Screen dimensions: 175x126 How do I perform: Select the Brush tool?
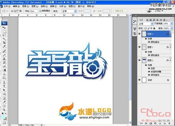point(4,55)
